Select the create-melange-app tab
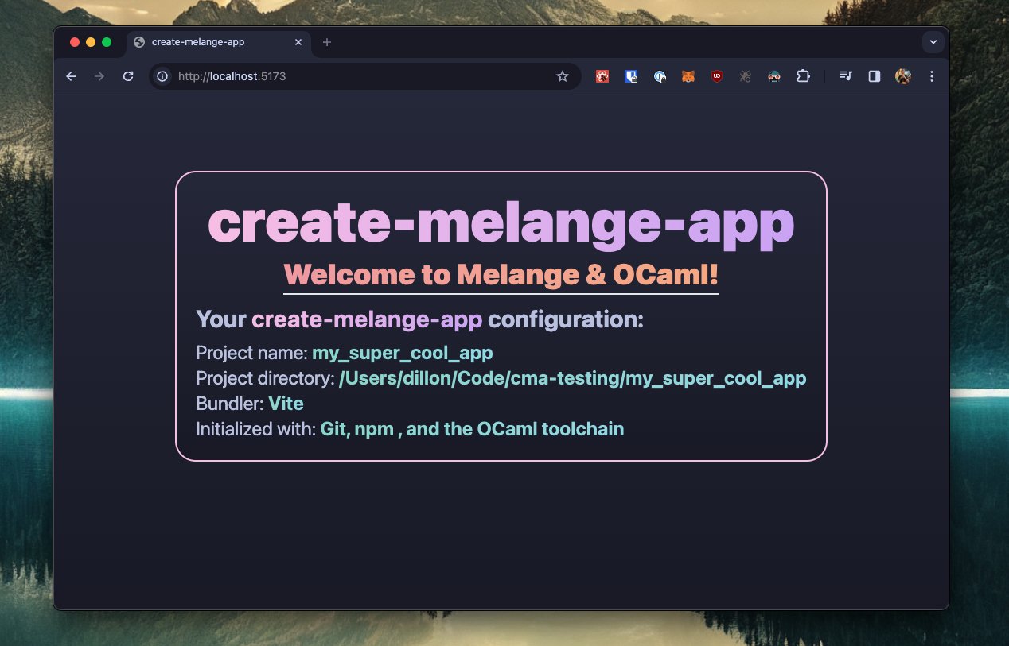This screenshot has width=1009, height=646. [x=219, y=42]
